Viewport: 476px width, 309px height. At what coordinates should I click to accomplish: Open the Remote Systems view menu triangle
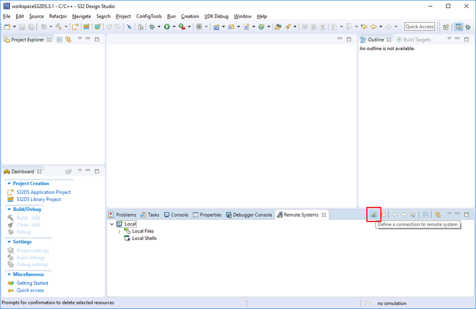tap(449, 213)
